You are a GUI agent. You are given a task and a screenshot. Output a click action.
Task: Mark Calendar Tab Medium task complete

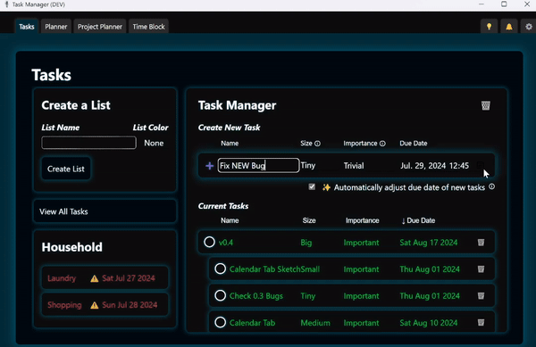pos(220,322)
